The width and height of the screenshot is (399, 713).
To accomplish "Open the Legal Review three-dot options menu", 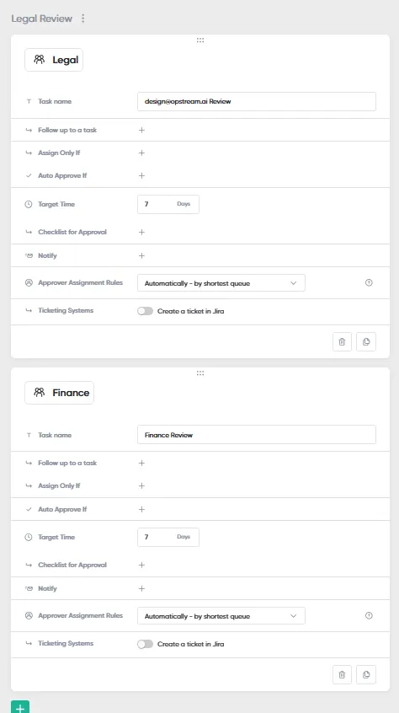I will (x=82, y=19).
